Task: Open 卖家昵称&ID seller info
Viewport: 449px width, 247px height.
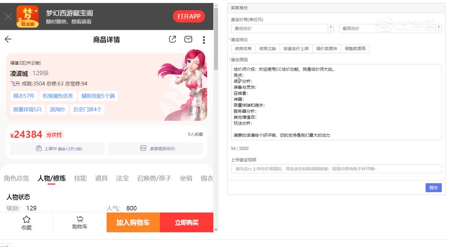Action: tap(156, 149)
